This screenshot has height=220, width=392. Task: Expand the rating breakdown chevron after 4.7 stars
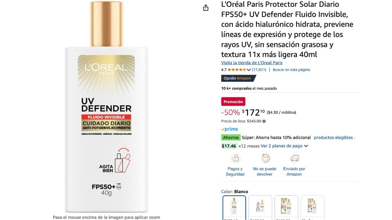pos(249,70)
